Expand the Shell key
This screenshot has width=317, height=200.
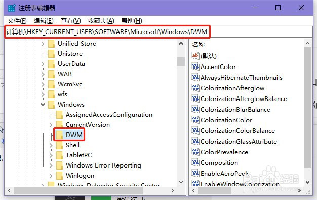(x=51, y=145)
